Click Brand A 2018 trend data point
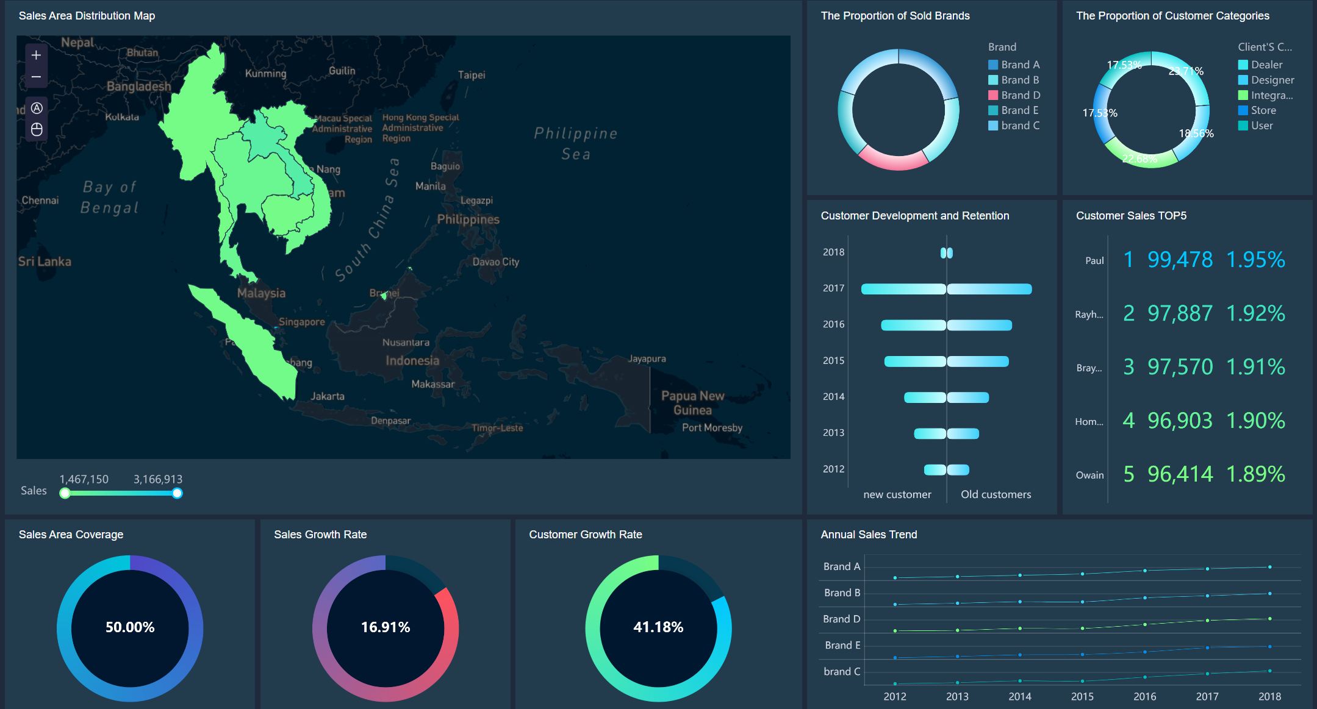 [x=1269, y=567]
